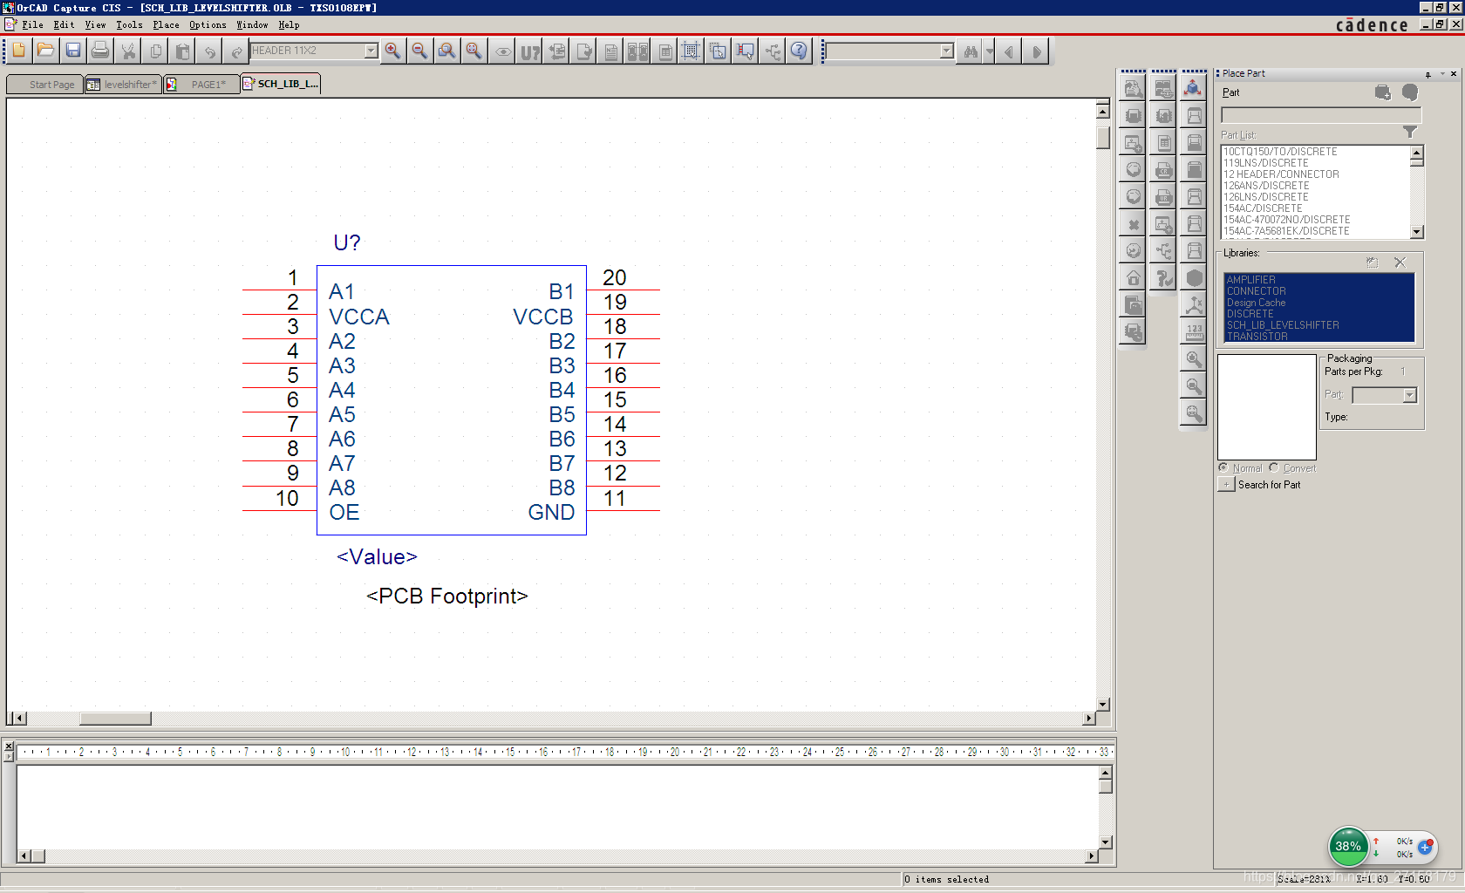Open the Packaging Part dropdown
The height and width of the screenshot is (893, 1465).
(x=1409, y=396)
